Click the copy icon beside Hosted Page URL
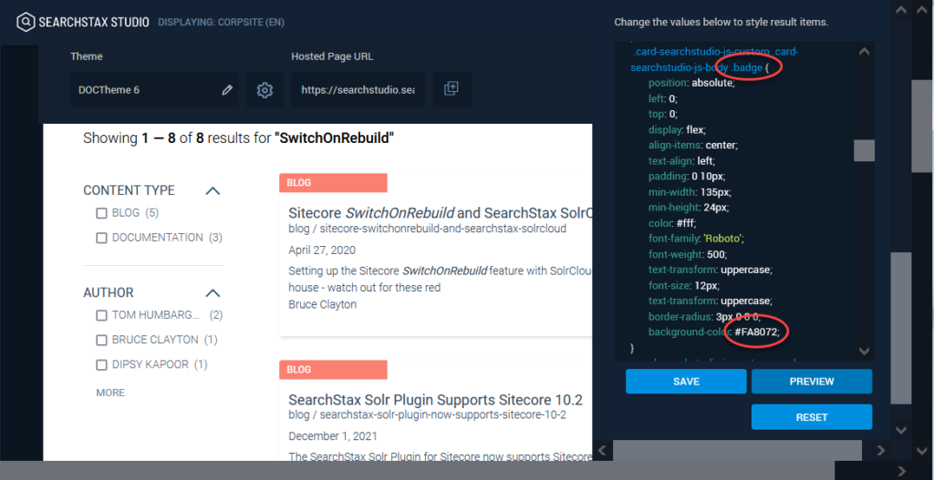934x480 pixels. click(x=451, y=89)
